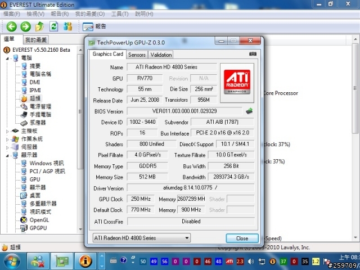Click the Windows Start orb
Viewport: 360px width, 270px height.
pos(11,261)
